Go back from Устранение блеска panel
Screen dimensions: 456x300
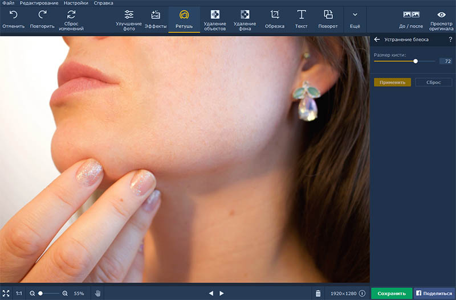click(377, 40)
